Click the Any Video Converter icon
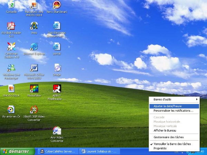This screenshot has height=155, width=207. pos(57,131)
